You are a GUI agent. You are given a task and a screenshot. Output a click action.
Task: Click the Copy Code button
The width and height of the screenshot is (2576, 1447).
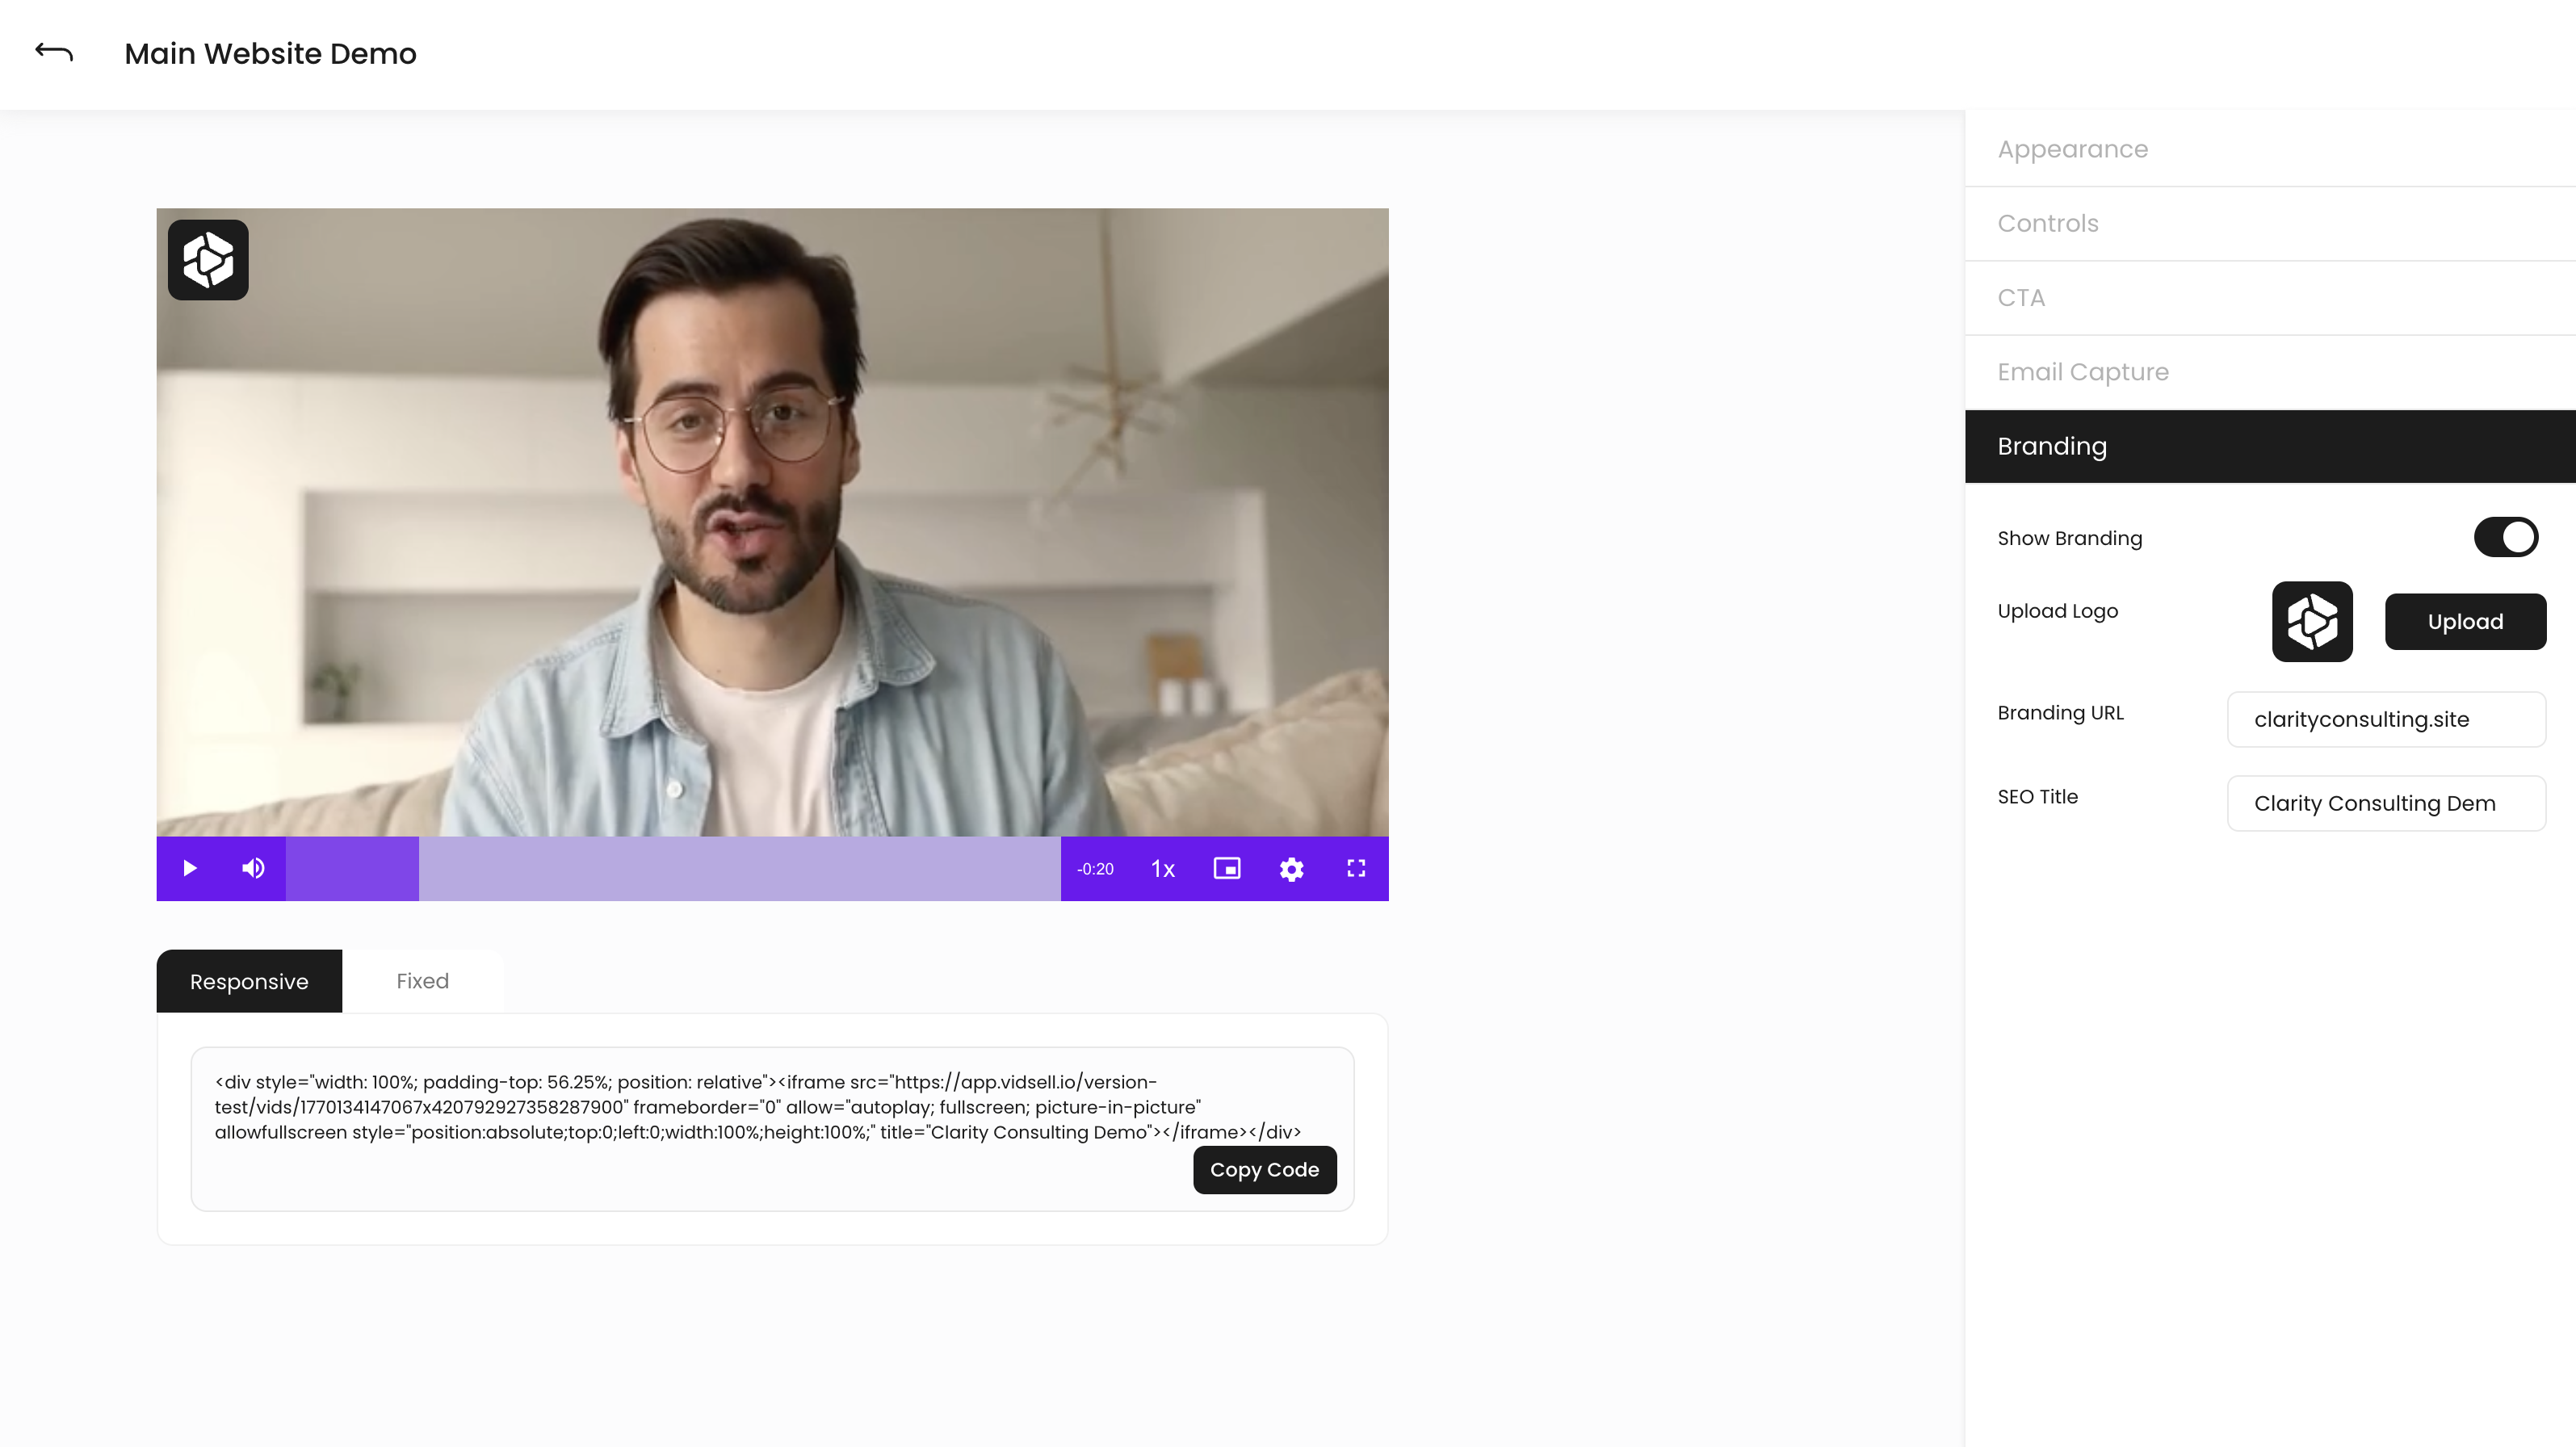[x=1264, y=1169]
